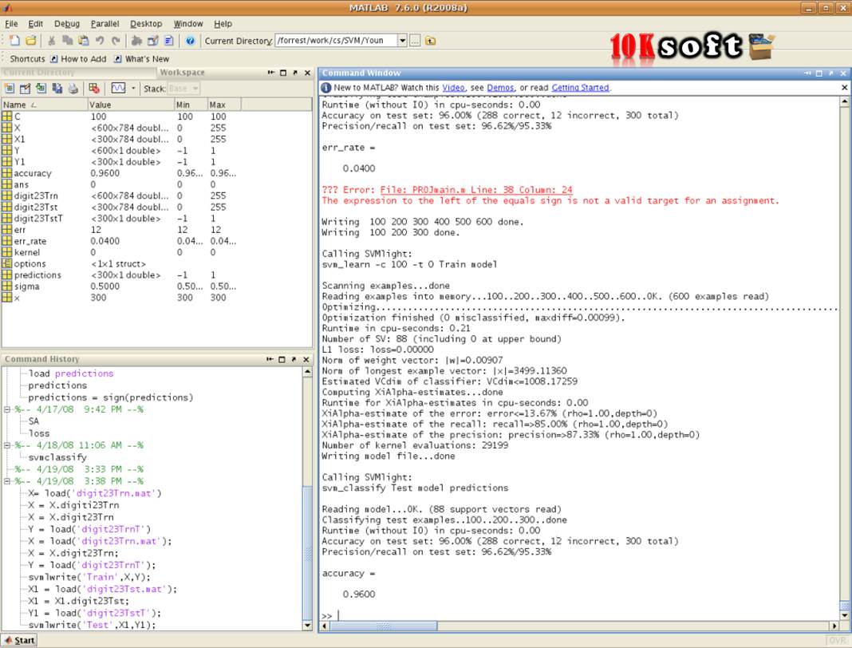
Task: Click the Cut scissors icon
Action: coord(52,41)
